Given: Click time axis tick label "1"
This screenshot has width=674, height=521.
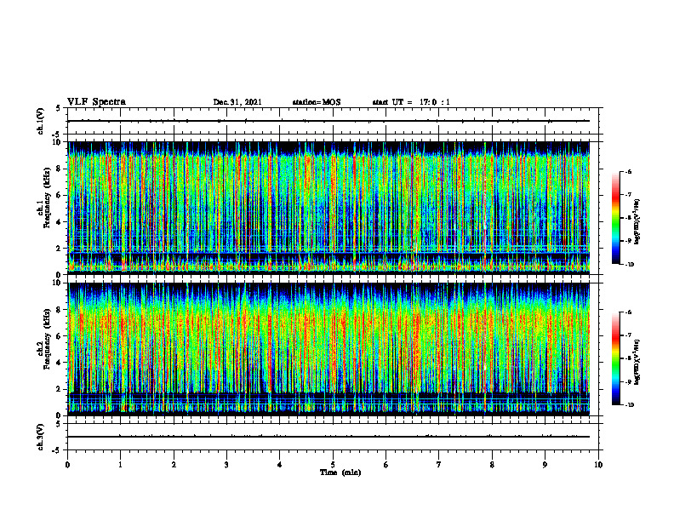Looking at the screenshot, I should click(x=120, y=465).
